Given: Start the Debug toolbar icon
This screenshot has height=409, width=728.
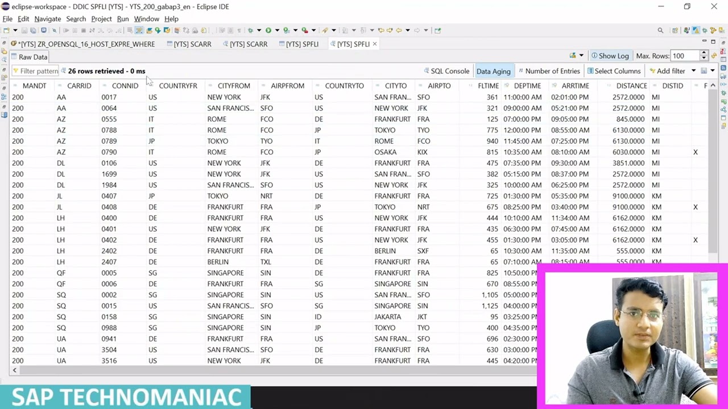Looking at the screenshot, I should click(251, 30).
